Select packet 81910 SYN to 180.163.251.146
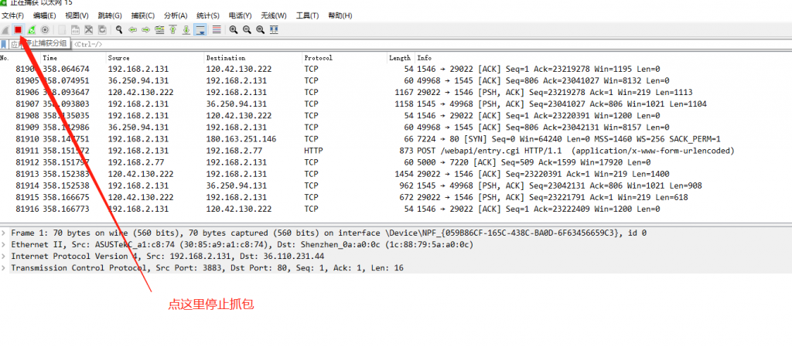Viewport: 792px width, 347px height. point(396,139)
